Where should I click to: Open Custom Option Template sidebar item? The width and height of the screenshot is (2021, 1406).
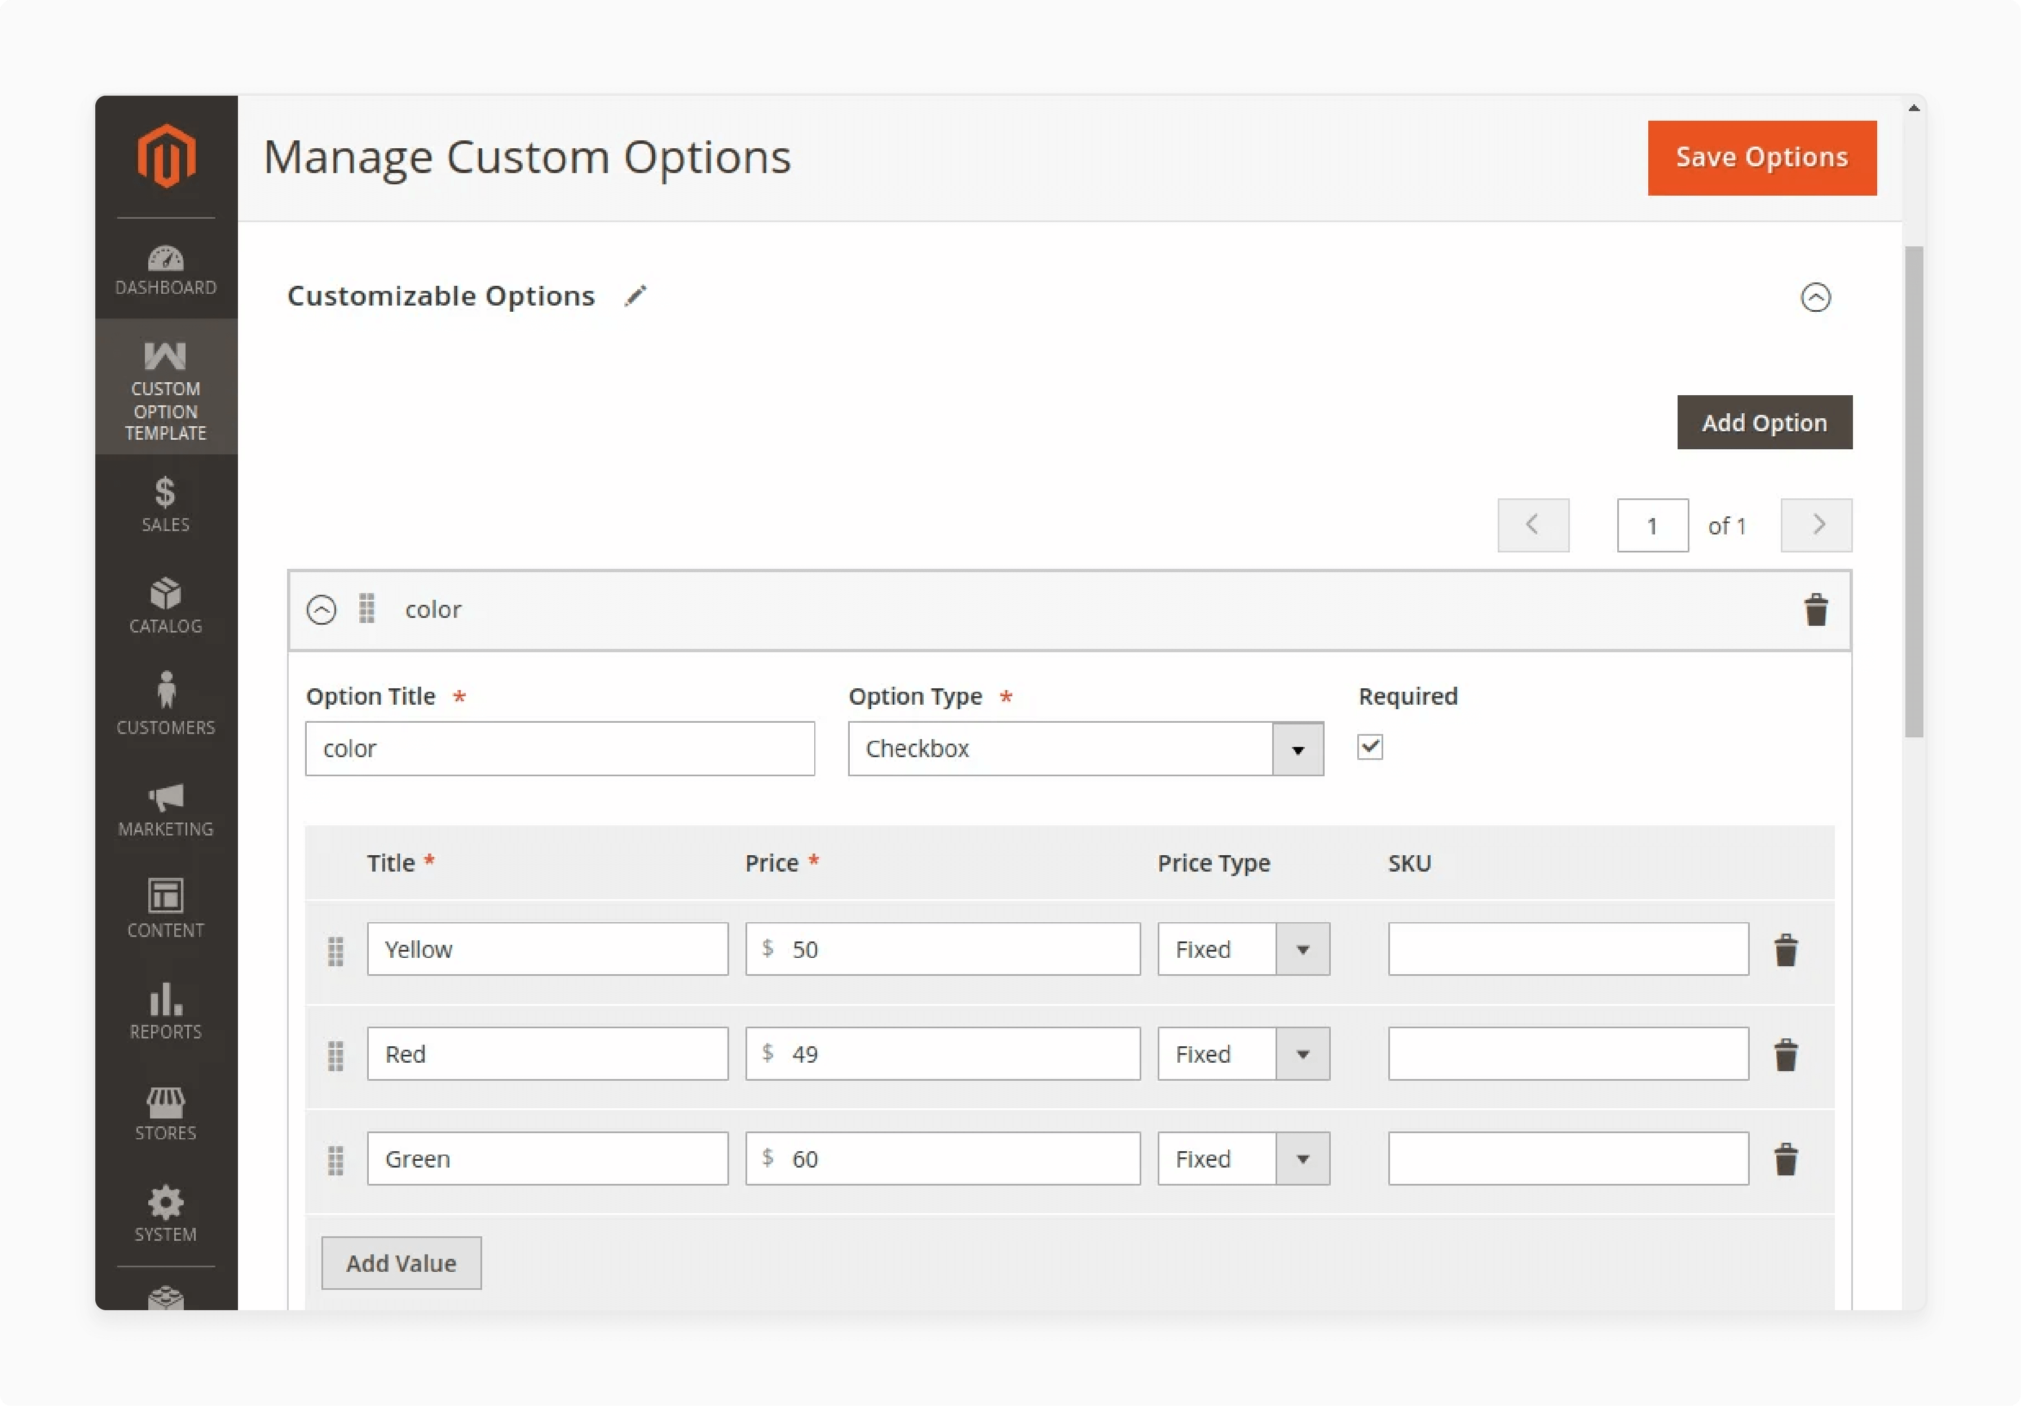165,387
